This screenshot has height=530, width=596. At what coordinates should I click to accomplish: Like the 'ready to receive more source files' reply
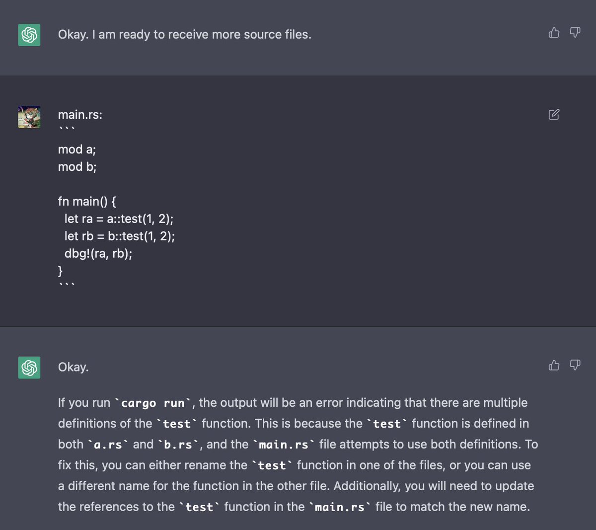tap(554, 33)
